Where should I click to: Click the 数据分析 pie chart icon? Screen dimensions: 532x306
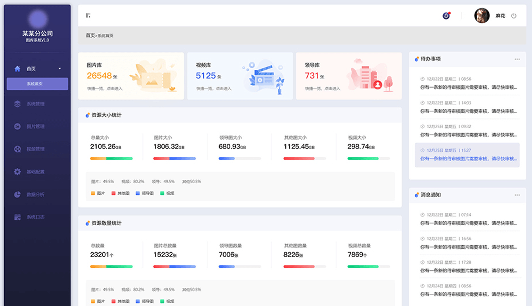coord(17,194)
